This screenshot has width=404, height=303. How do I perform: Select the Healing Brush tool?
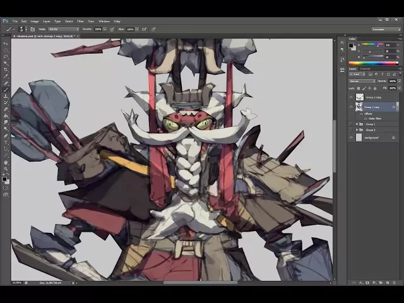(x=6, y=83)
